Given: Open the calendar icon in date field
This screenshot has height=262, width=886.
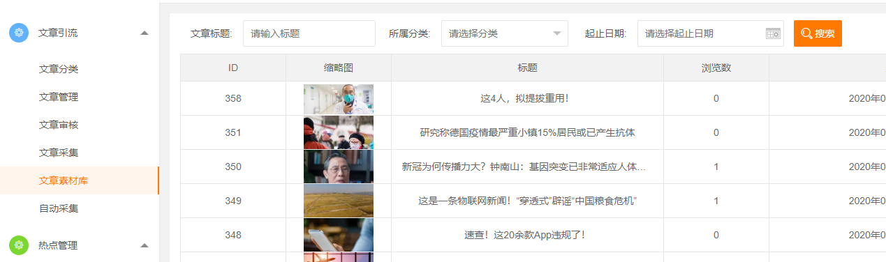Looking at the screenshot, I should click(773, 33).
